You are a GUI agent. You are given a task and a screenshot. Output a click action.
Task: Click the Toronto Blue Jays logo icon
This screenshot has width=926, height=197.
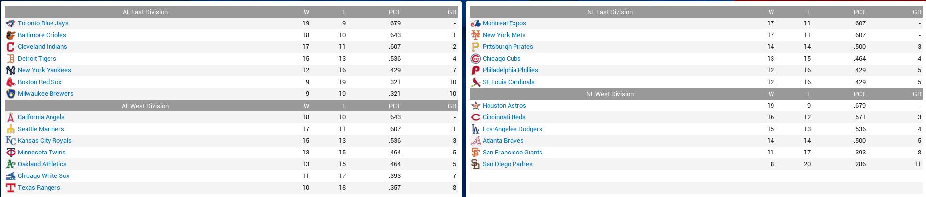pos(10,23)
